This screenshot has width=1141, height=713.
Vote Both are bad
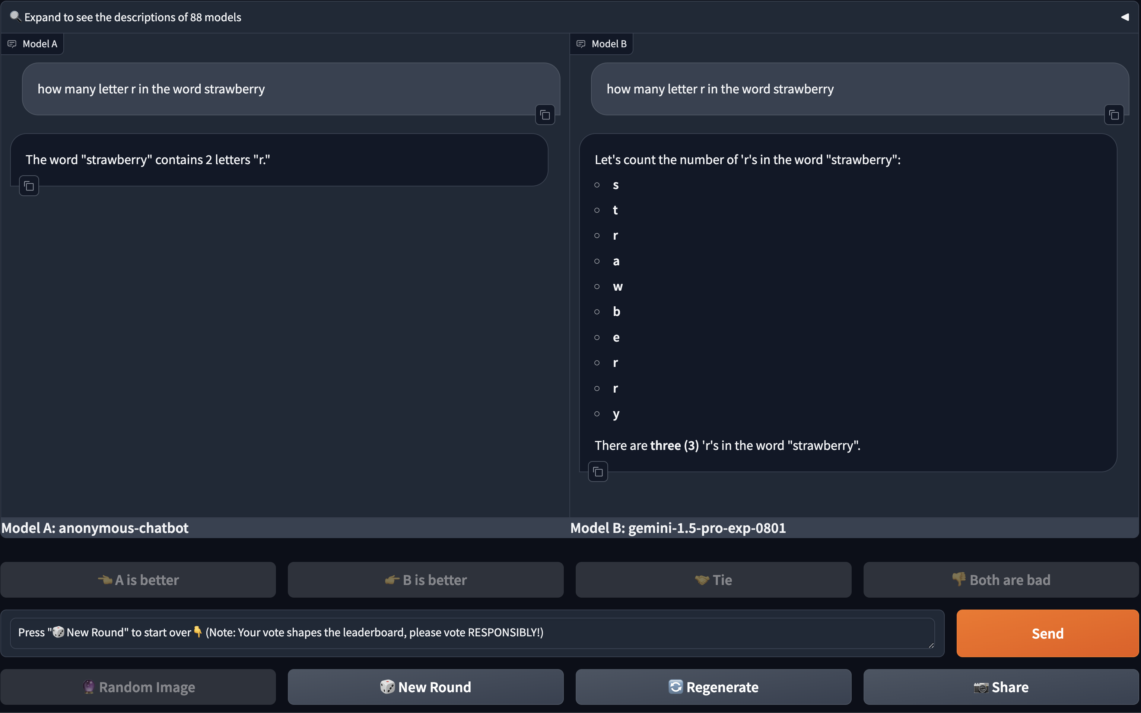1000,579
